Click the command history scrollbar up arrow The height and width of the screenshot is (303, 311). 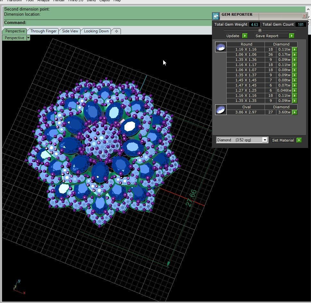pos(308,9)
